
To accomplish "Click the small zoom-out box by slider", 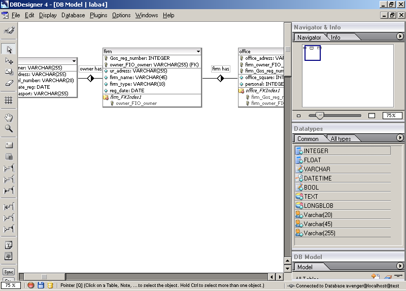I will [298, 116].
